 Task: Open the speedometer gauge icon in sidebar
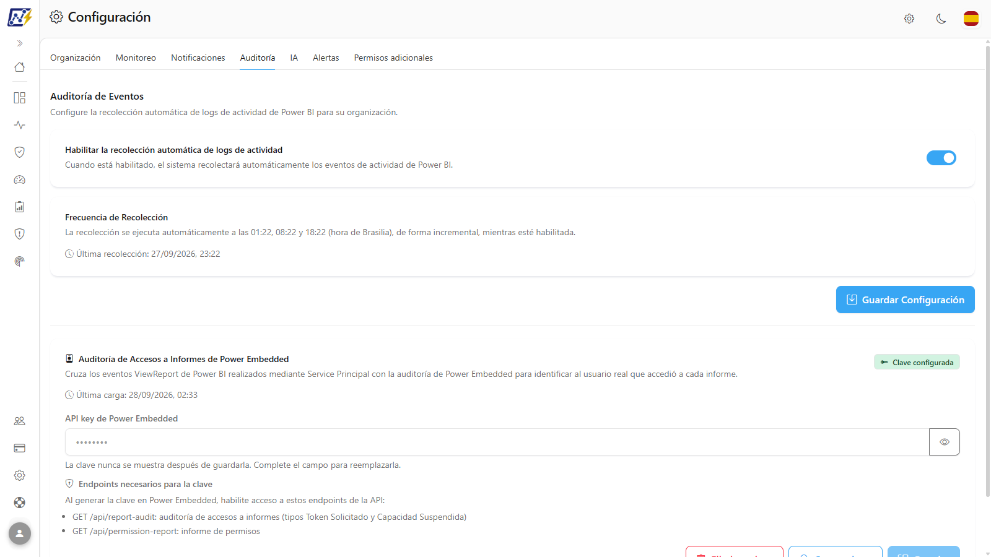click(x=20, y=179)
